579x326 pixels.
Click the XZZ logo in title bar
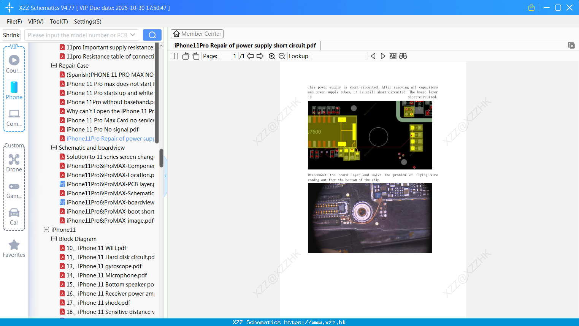(x=9, y=8)
